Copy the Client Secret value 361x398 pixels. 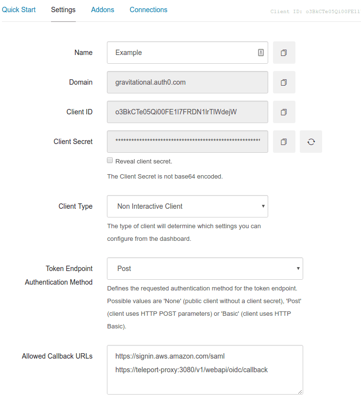pyautogui.click(x=284, y=142)
